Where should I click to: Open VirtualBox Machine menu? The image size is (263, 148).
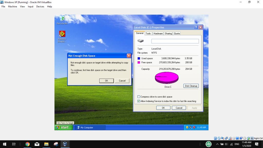coord(12,6)
